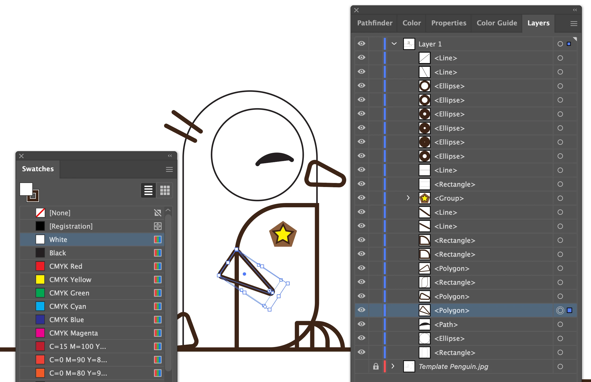Click the Group layer star thumbnail
The width and height of the screenshot is (591, 382).
coord(424,198)
